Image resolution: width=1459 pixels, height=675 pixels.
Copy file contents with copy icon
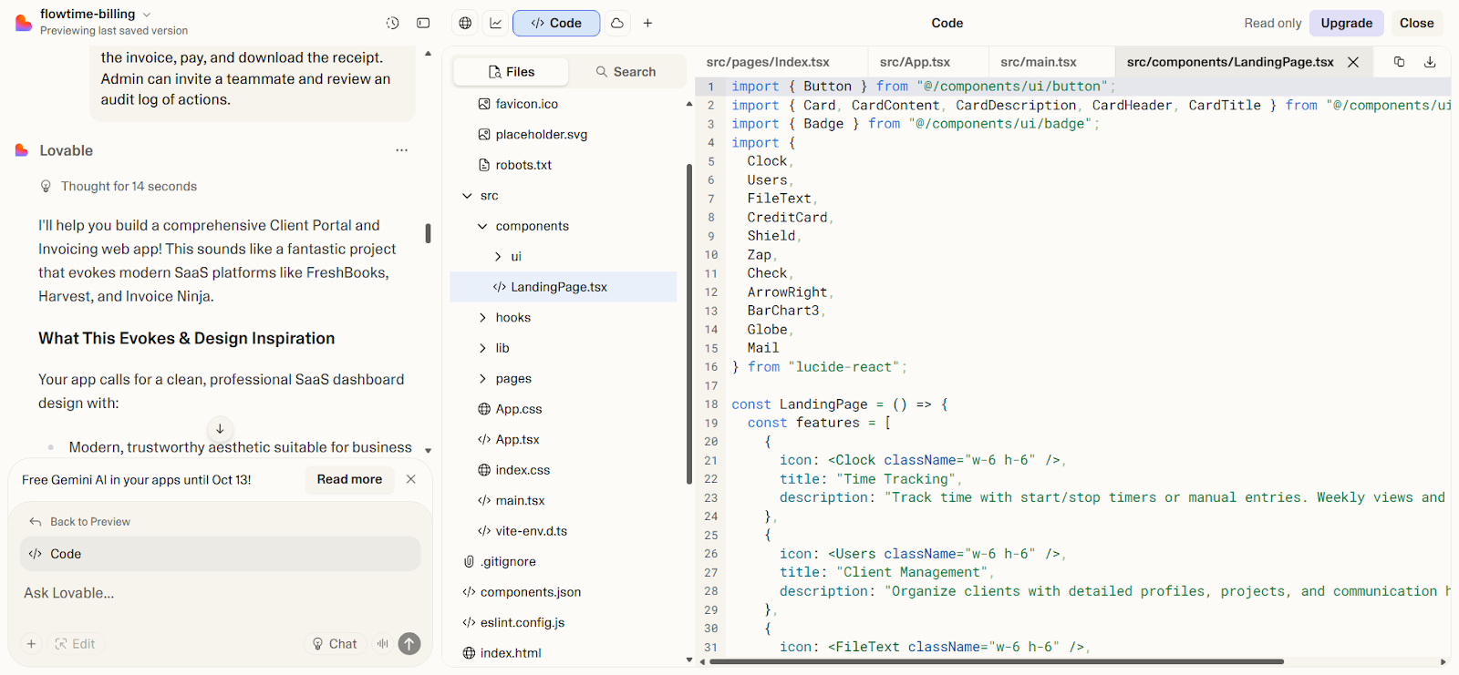tap(1399, 62)
